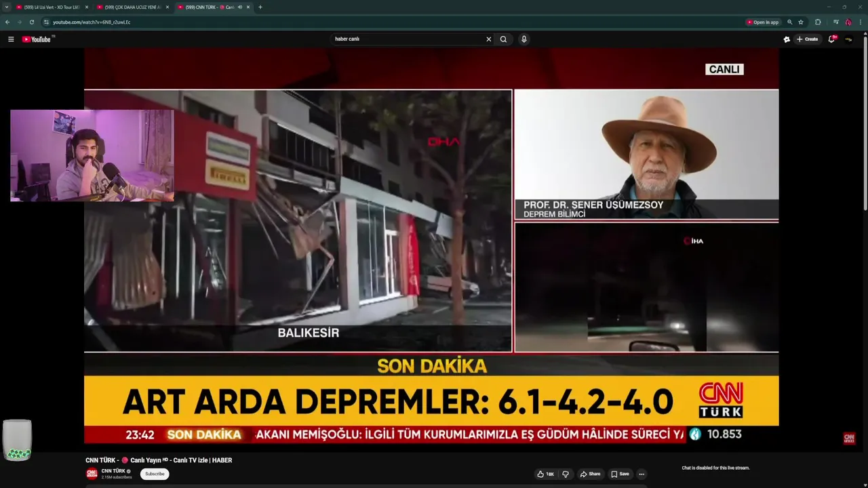Go forward with the browser forward arrow
The image size is (868, 488).
[x=19, y=22]
